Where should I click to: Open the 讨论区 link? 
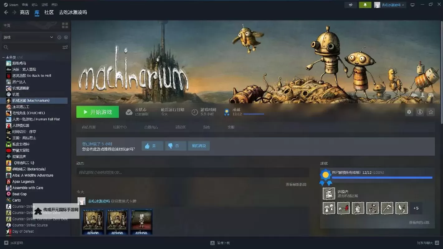[x=180, y=127]
